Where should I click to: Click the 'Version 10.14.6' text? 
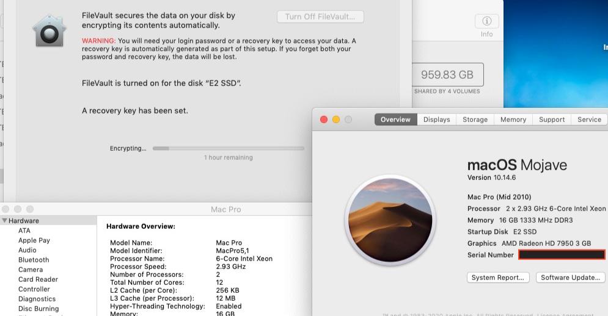coord(491,178)
